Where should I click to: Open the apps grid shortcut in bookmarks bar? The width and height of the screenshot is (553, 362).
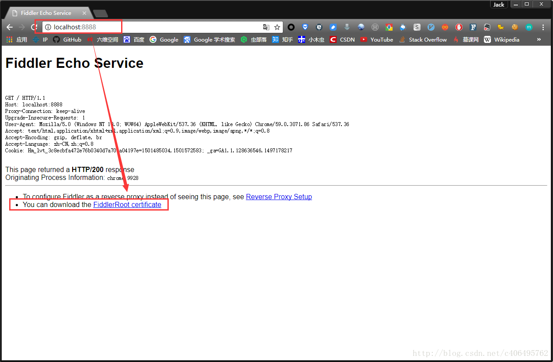pos(10,39)
